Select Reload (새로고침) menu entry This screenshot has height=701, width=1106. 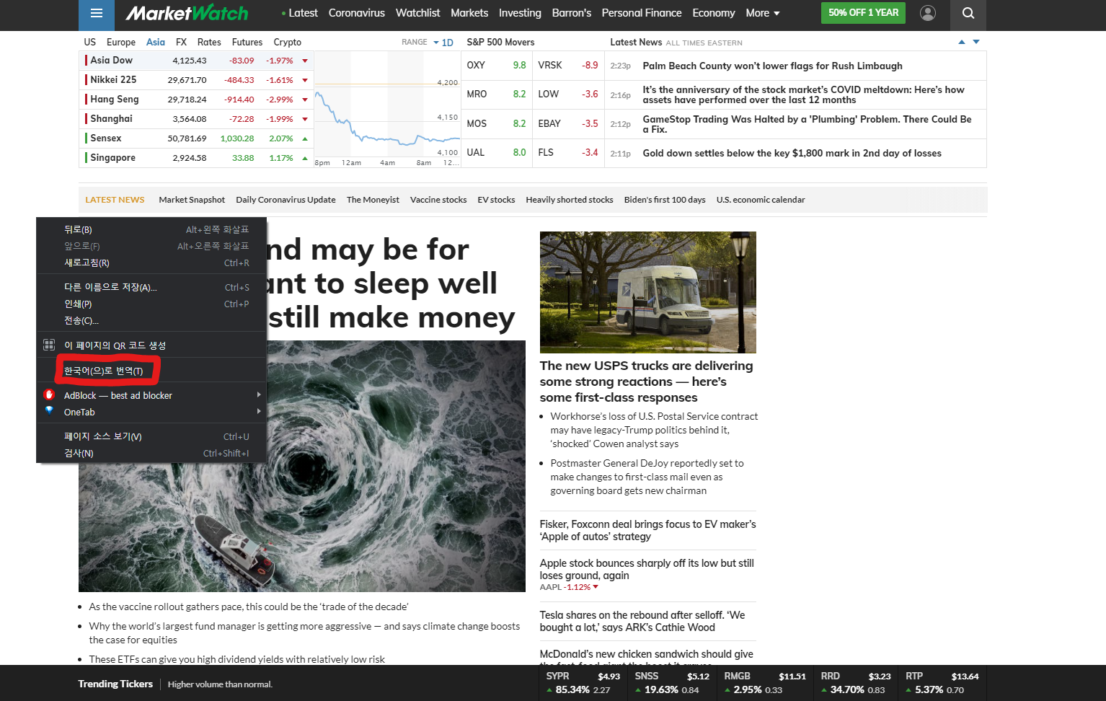151,263
